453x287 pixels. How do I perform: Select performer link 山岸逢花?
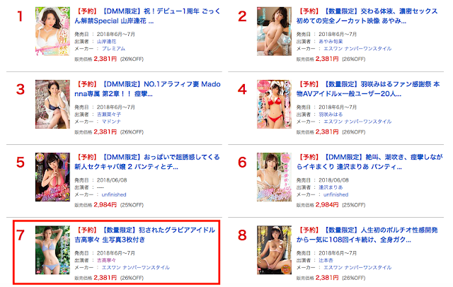(106, 42)
